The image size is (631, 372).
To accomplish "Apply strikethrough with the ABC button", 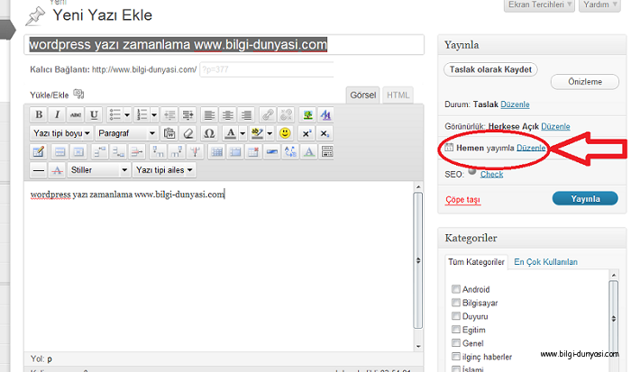I will point(75,114).
